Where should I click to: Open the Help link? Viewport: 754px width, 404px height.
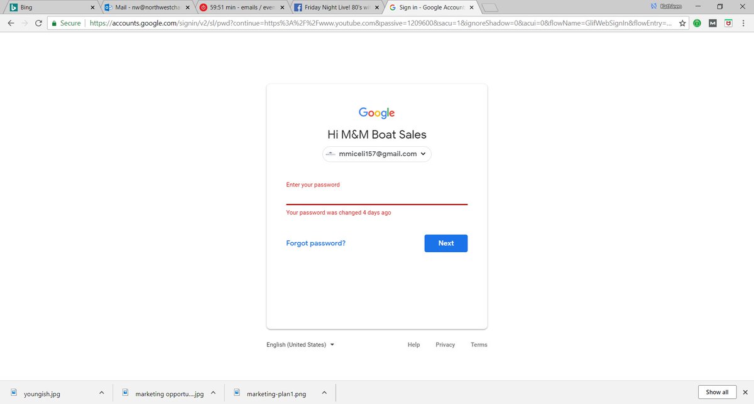pos(413,344)
